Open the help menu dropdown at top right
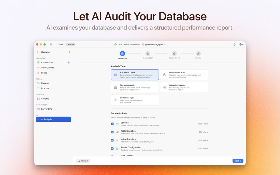The height and width of the screenshot is (175, 280). (241, 44)
